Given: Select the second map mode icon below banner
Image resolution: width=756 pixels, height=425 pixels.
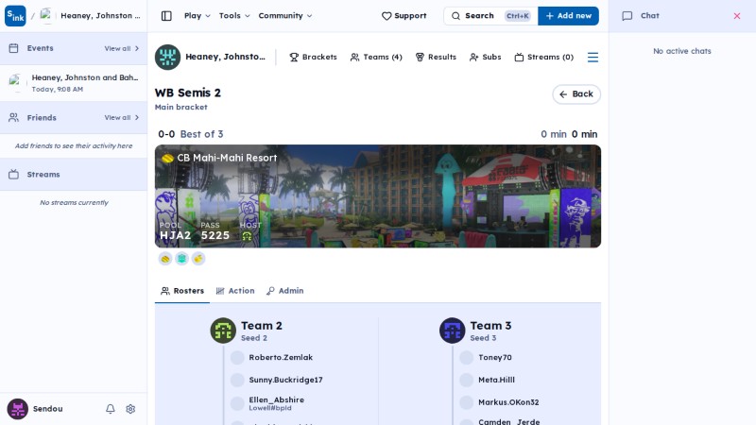Looking at the screenshot, I should click(181, 259).
